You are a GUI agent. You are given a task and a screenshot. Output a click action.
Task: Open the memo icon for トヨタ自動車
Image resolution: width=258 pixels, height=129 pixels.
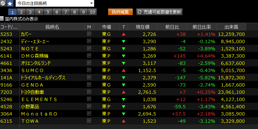(89, 92)
